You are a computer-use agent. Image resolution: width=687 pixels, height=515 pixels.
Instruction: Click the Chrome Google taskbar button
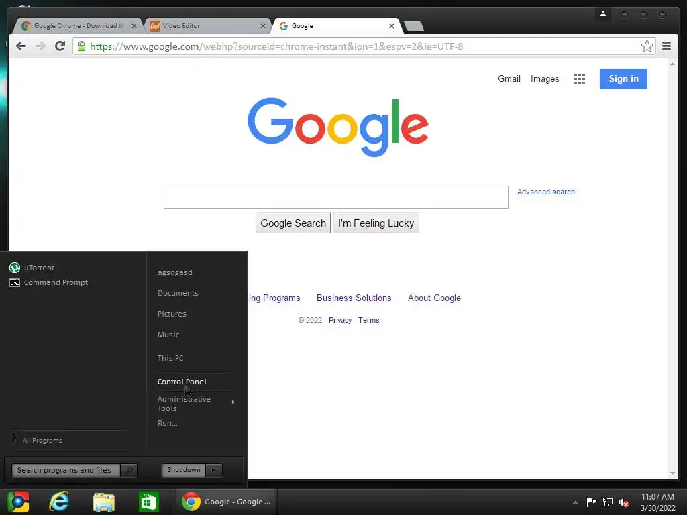(226, 502)
